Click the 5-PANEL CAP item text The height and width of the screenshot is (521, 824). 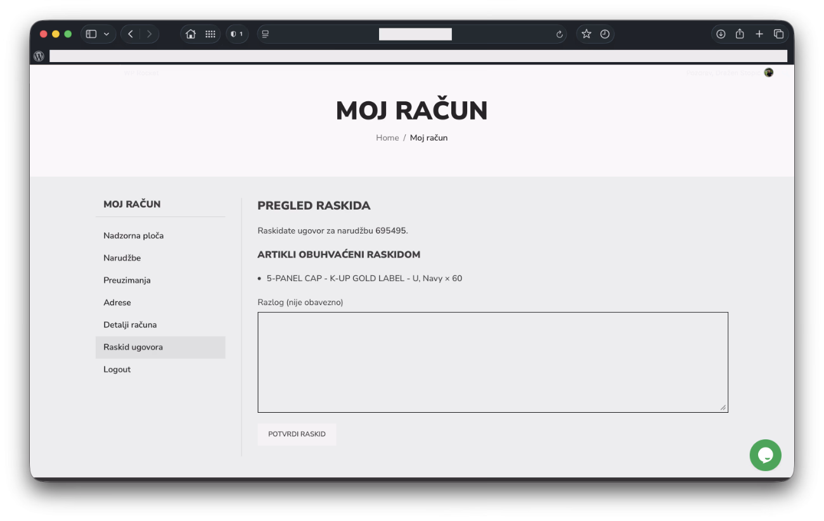tap(364, 279)
